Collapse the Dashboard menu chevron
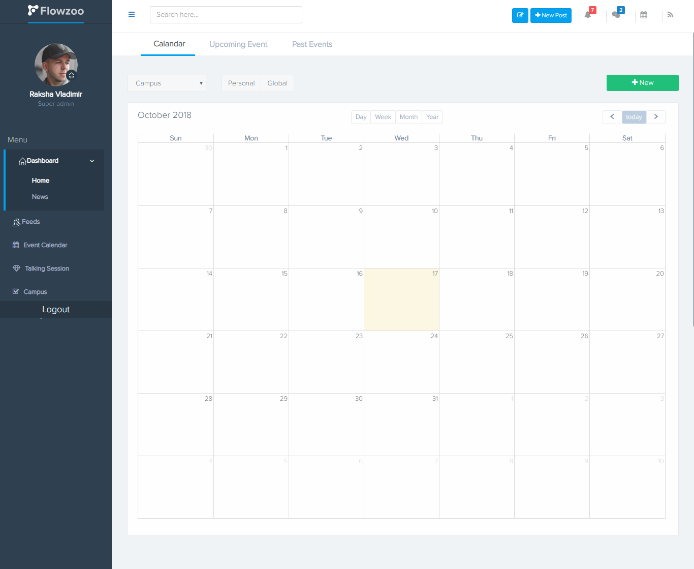 coord(92,161)
